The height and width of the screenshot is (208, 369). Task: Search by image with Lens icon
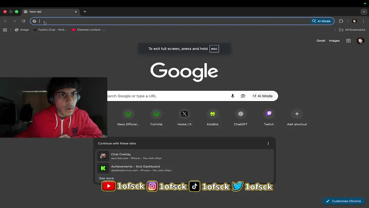click(243, 96)
